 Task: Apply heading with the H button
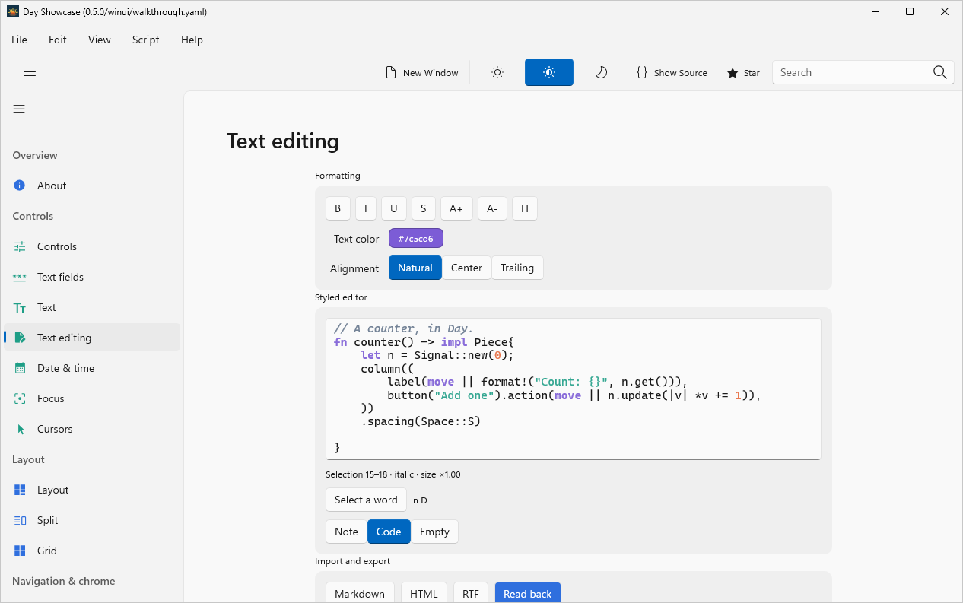click(525, 208)
